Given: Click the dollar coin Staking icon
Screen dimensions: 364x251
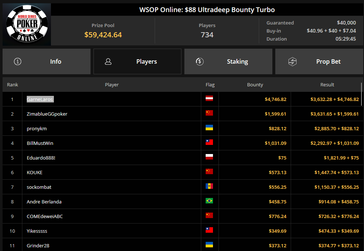Looking at the screenshot, I should (199, 61).
